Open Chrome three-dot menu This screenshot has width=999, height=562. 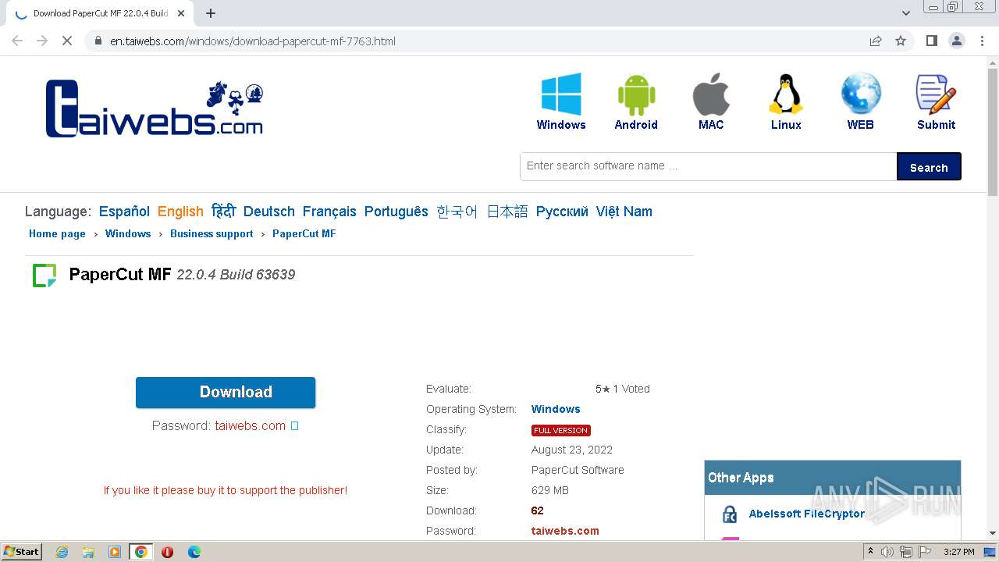pyautogui.click(x=983, y=41)
